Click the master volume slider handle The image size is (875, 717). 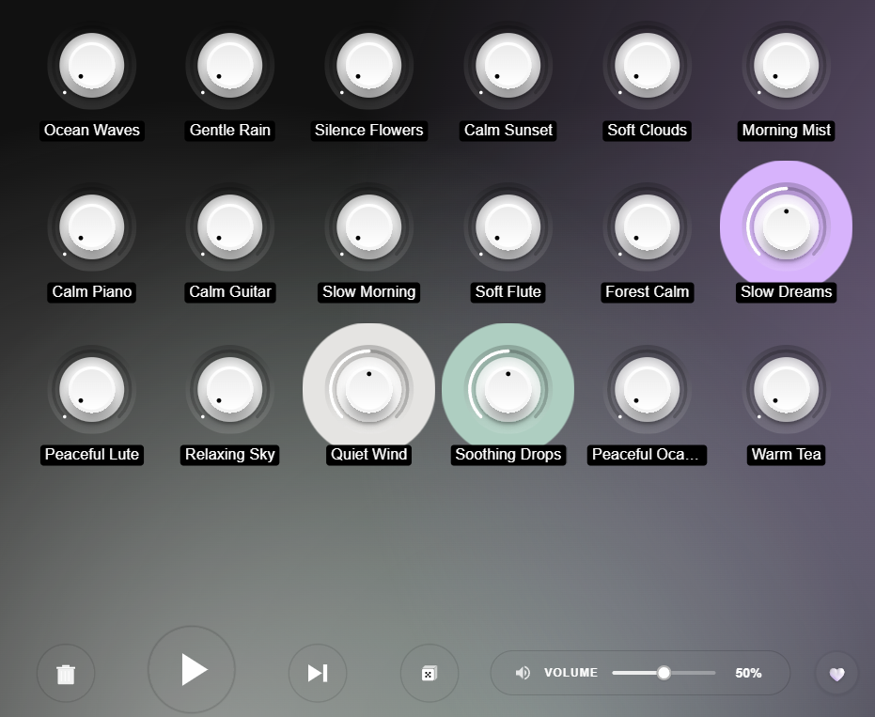[664, 673]
